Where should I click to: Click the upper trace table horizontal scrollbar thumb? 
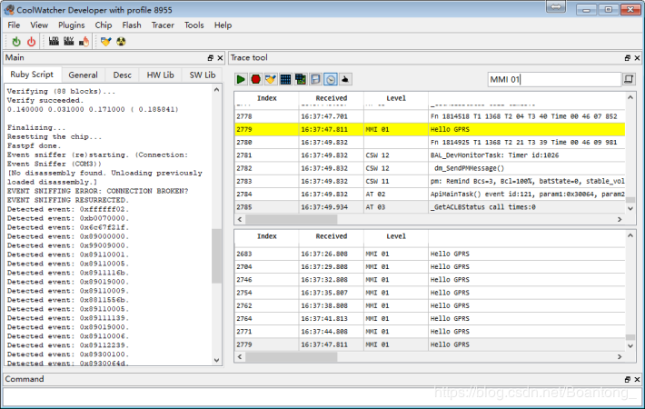[x=292, y=219]
